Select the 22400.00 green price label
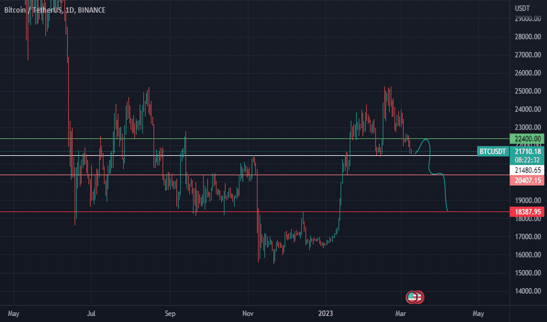The image size is (547, 322). (527, 139)
